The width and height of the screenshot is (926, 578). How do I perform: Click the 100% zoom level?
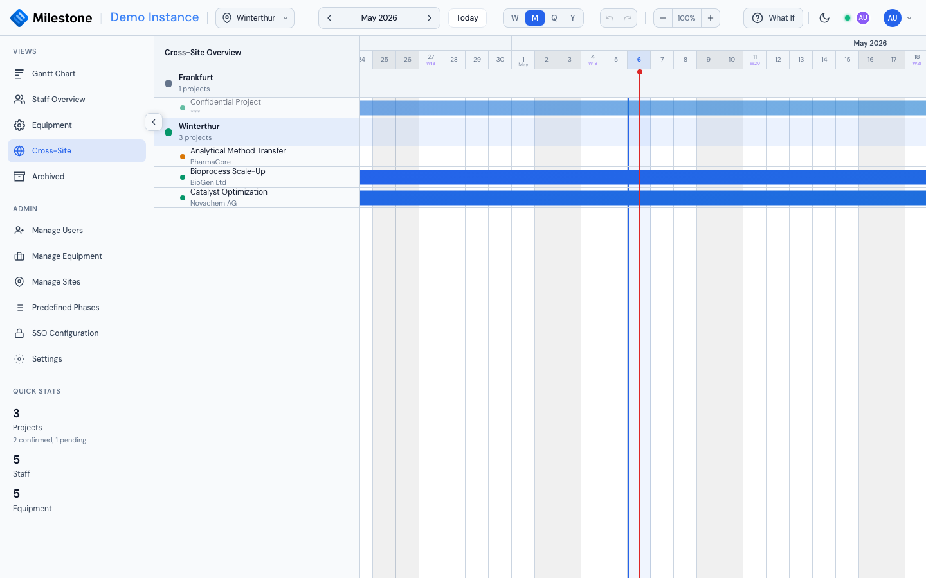coord(687,18)
